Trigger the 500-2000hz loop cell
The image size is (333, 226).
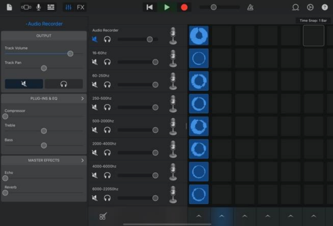pyautogui.click(x=199, y=126)
